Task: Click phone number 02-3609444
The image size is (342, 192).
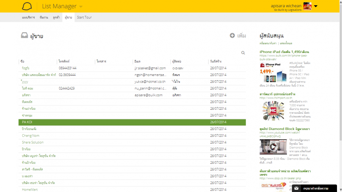Action: pos(67,75)
